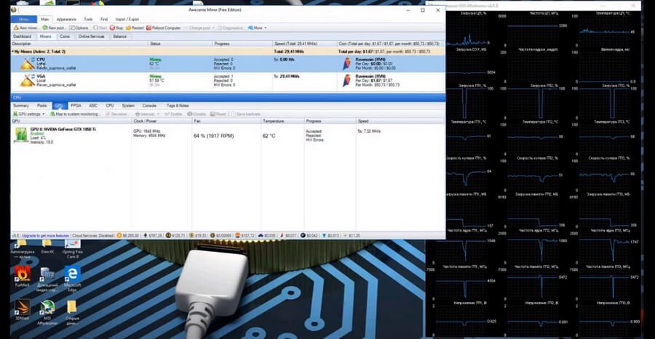Click the GTX 1050 Ti GPU icon

point(21,135)
